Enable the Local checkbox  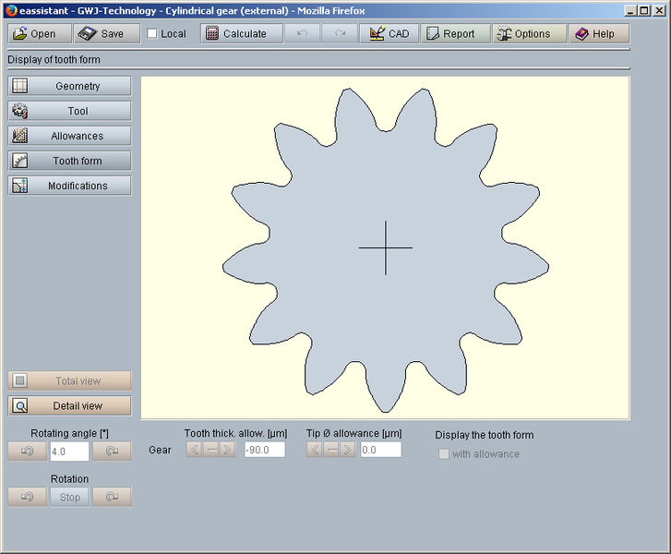coord(152,34)
